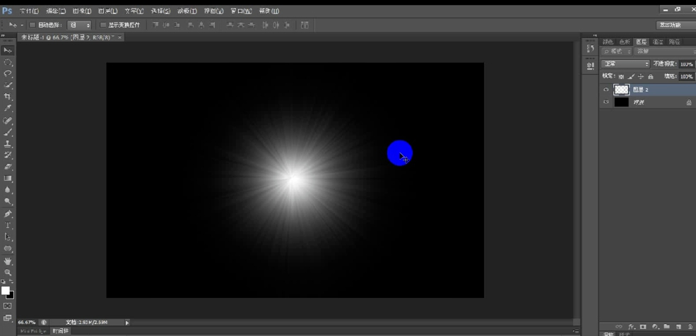Select the Zoom magnifier tool
This screenshot has height=336, width=696.
coord(8,272)
